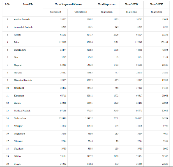This screenshot has width=173, height=167.
Task: Select the Andhra Pradesh row name
Action: point(22,19)
